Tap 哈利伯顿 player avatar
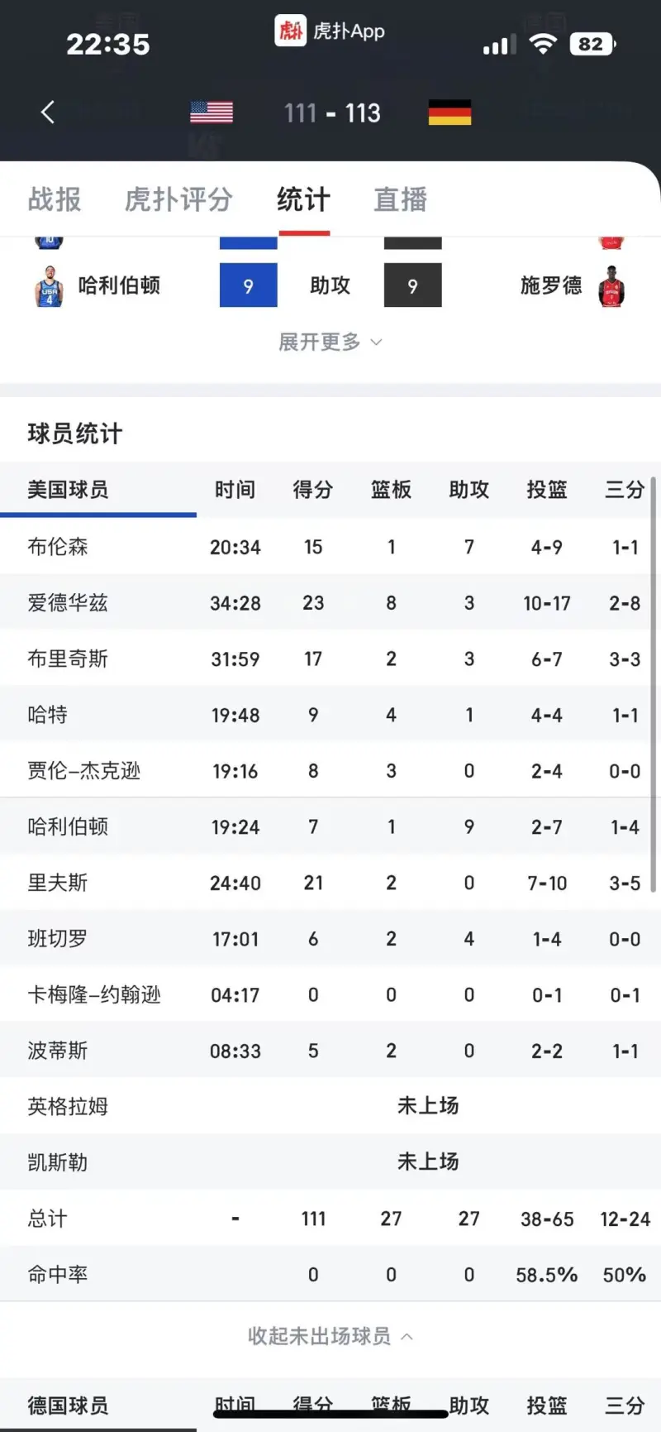This screenshot has width=661, height=1432. [x=49, y=286]
